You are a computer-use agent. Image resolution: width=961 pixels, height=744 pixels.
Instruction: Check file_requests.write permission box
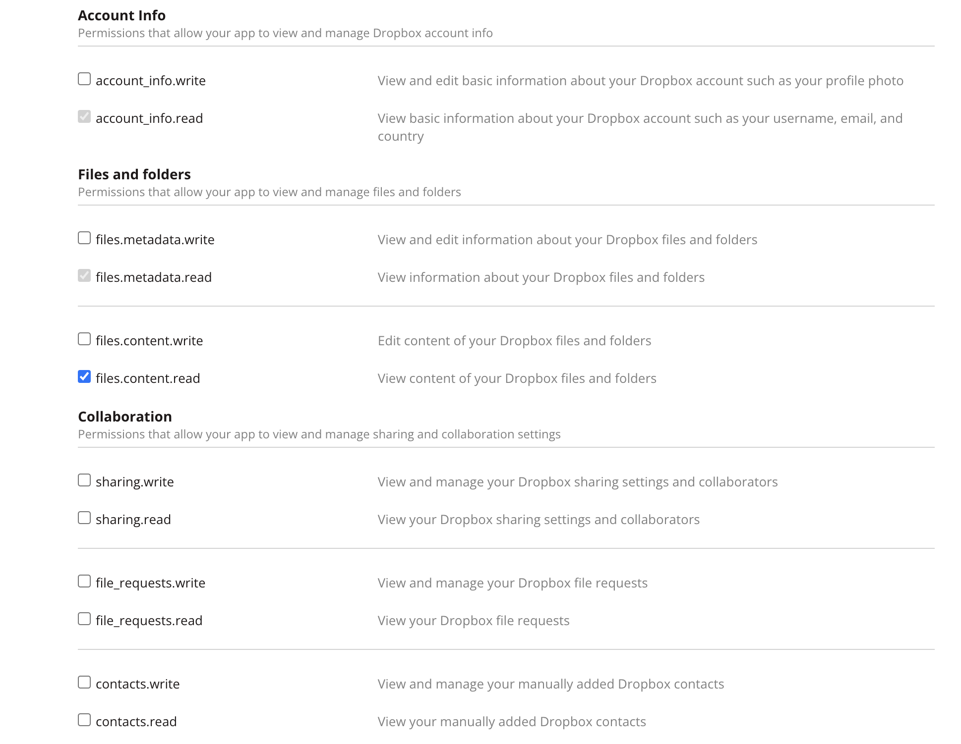[x=84, y=582]
